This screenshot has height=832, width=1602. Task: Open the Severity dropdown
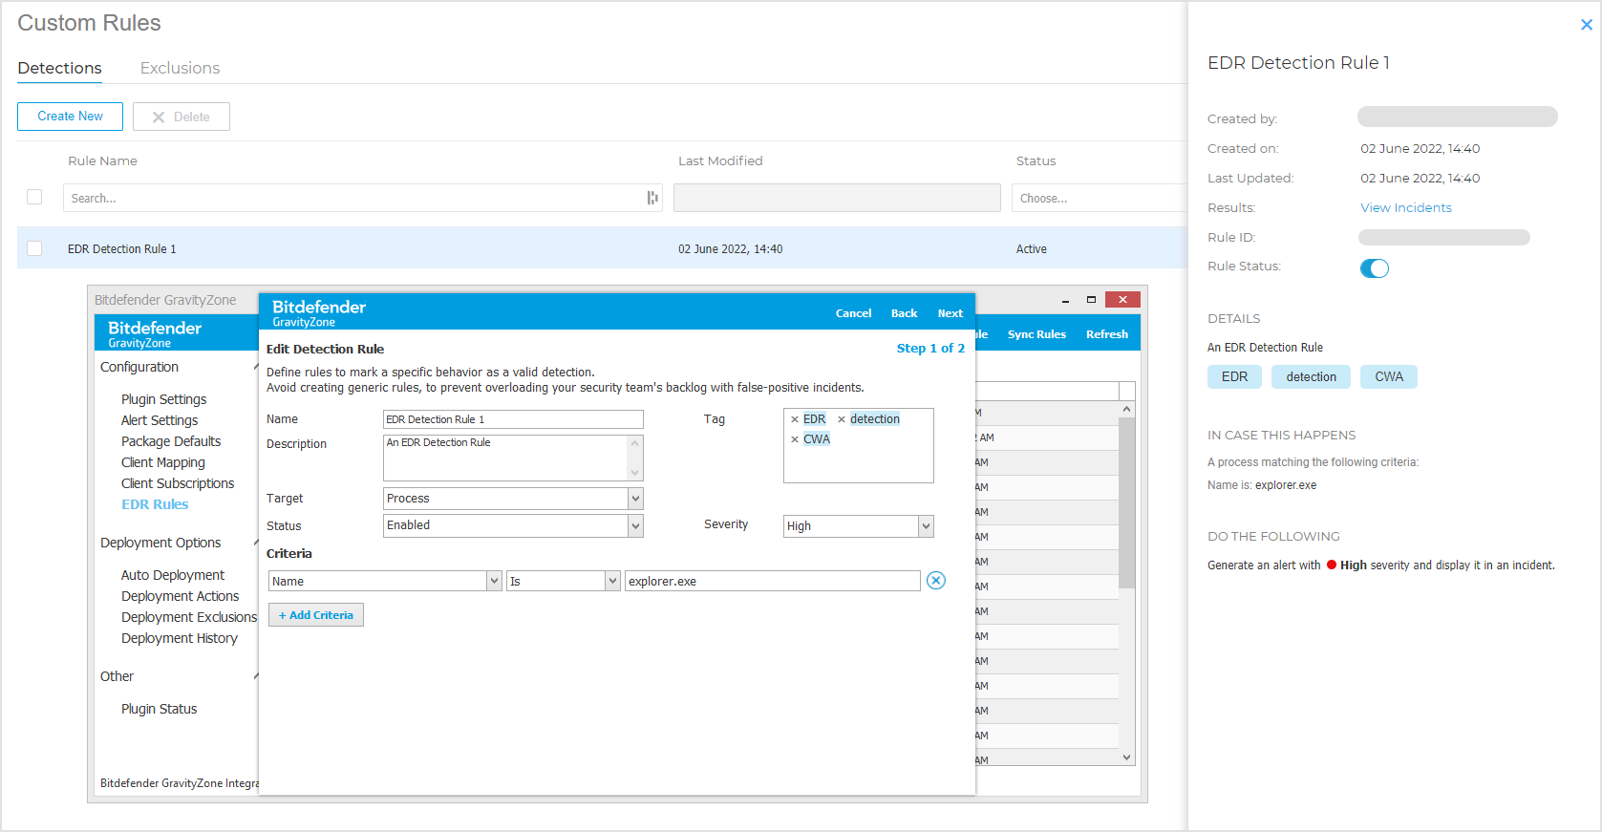pos(925,526)
